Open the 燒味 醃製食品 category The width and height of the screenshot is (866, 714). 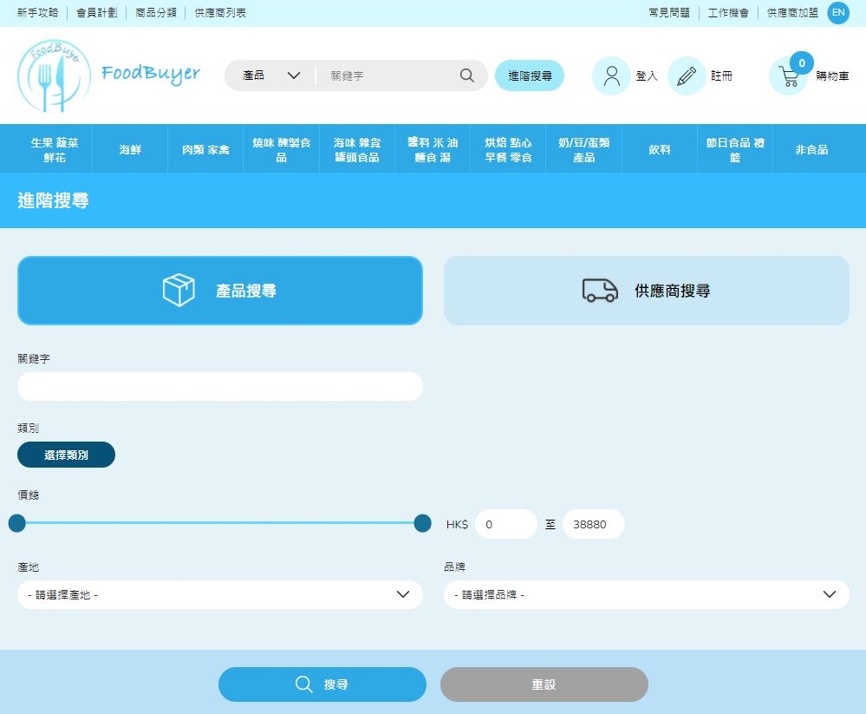281,149
